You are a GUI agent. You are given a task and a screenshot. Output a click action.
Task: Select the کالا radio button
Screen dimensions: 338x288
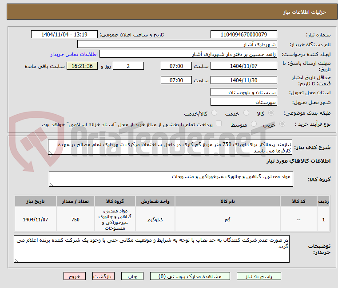click(x=271, y=113)
